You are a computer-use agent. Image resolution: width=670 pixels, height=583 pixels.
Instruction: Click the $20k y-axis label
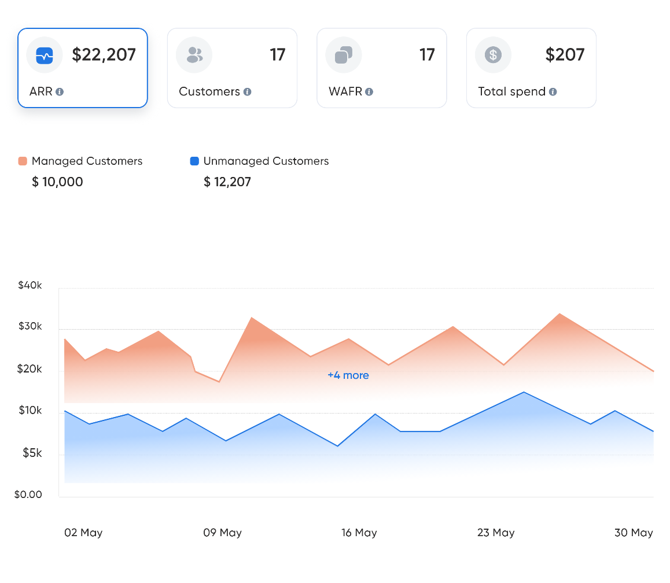click(30, 368)
